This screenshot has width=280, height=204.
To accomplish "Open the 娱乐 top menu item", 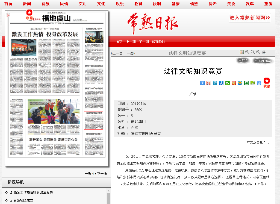I will pos(120,4).
